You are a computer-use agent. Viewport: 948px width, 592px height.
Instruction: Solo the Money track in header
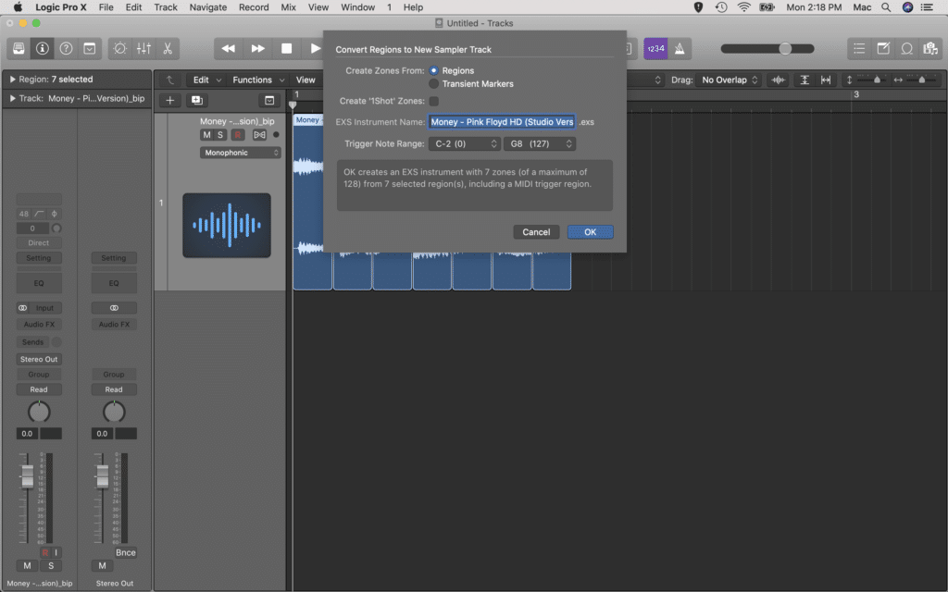click(x=220, y=135)
